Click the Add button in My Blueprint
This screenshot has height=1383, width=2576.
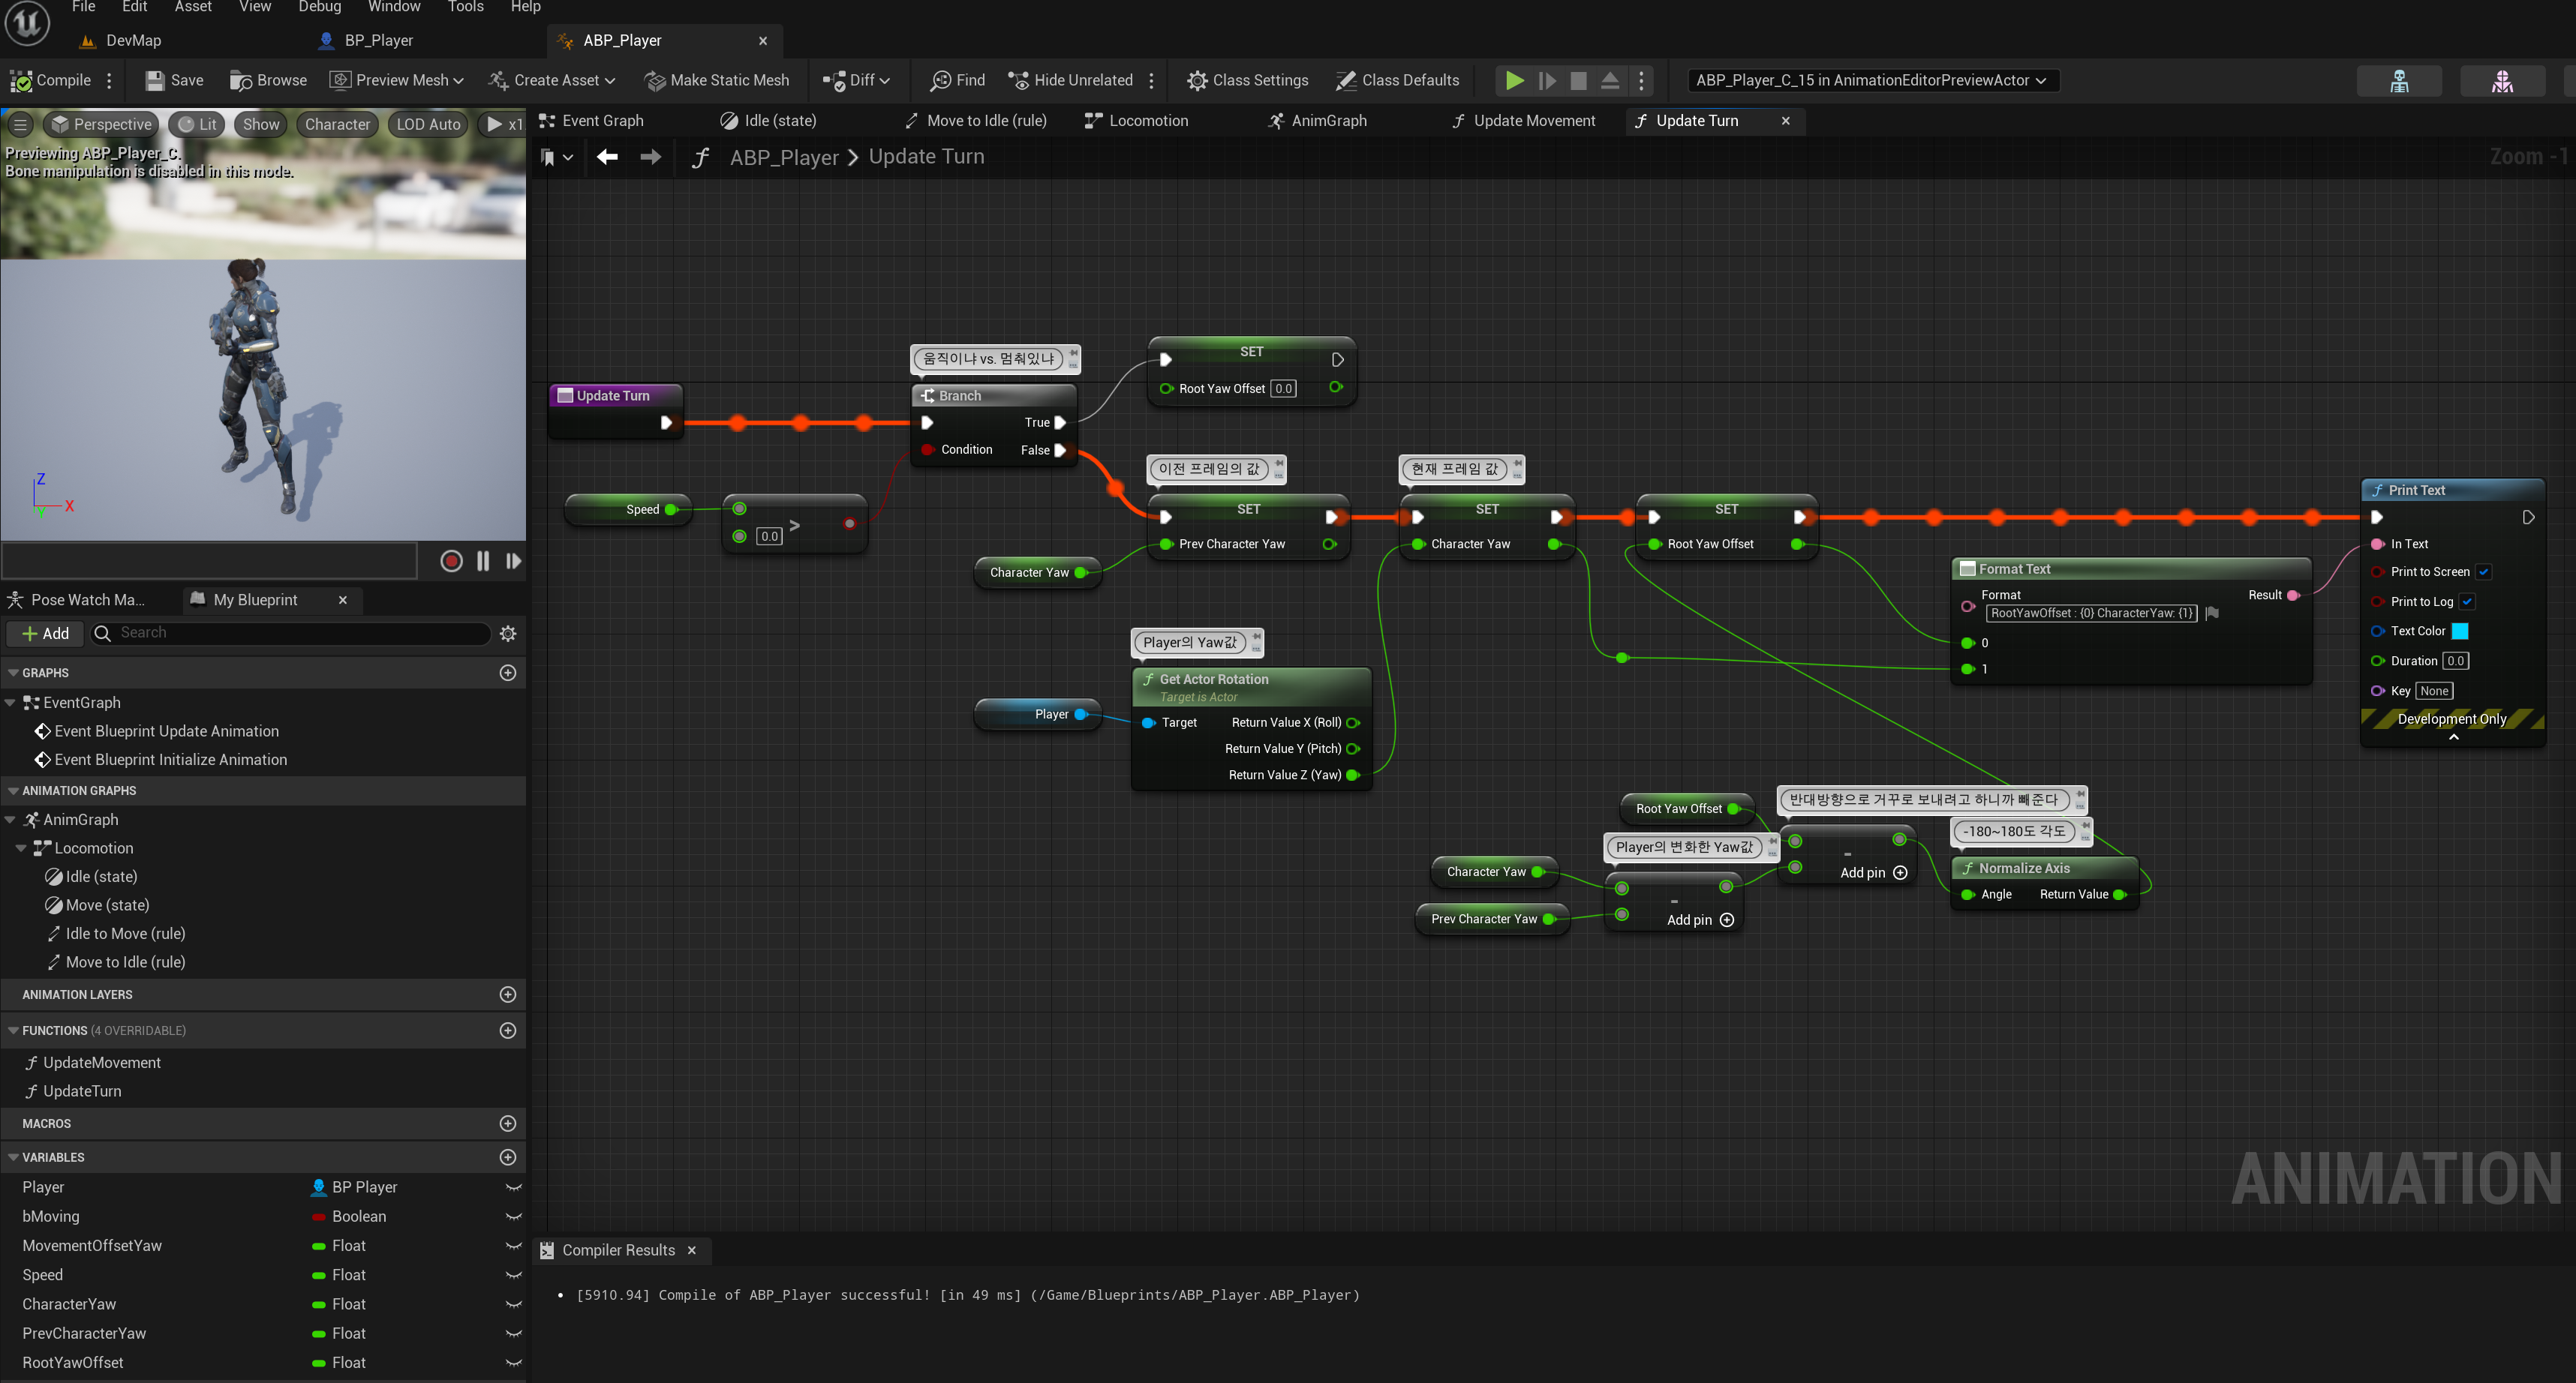[x=45, y=634]
